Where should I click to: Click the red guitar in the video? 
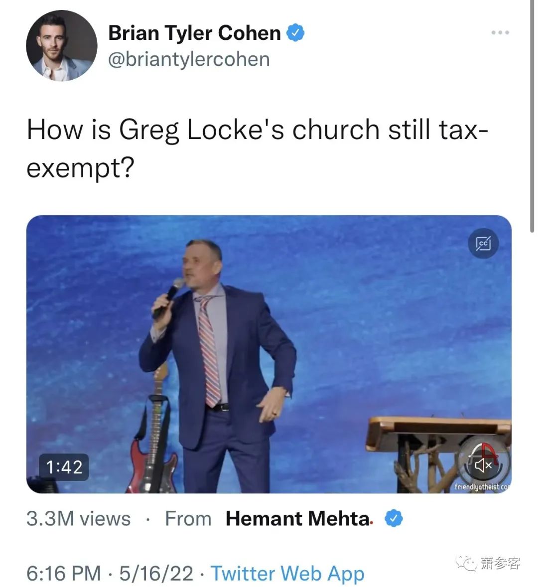(x=153, y=434)
